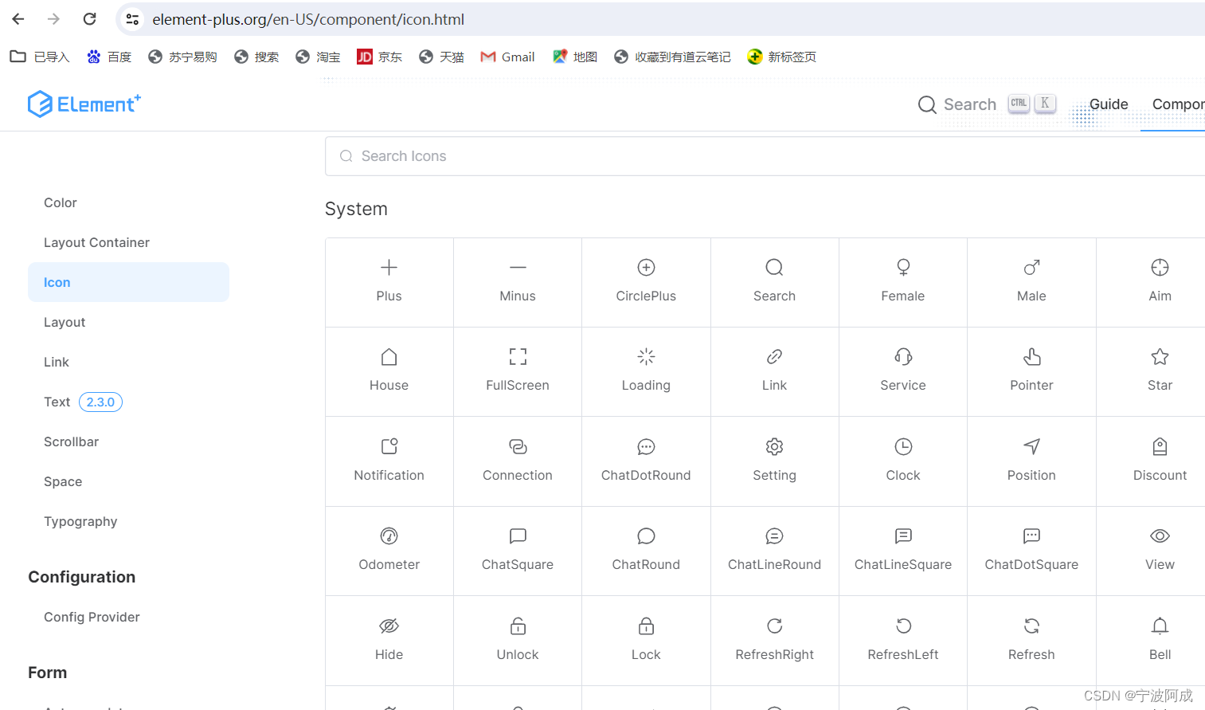Viewport: 1205px width, 710px height.
Task: Navigate to the Typography page
Action: (80, 521)
